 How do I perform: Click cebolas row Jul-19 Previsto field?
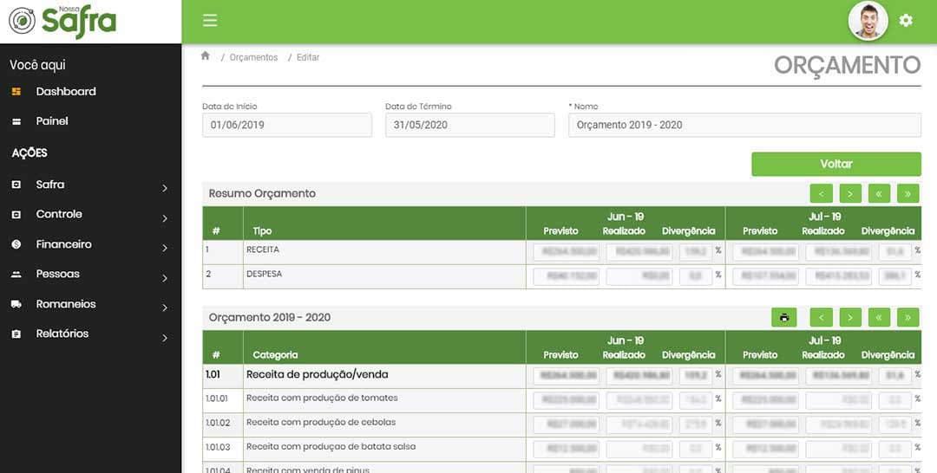[765, 424]
